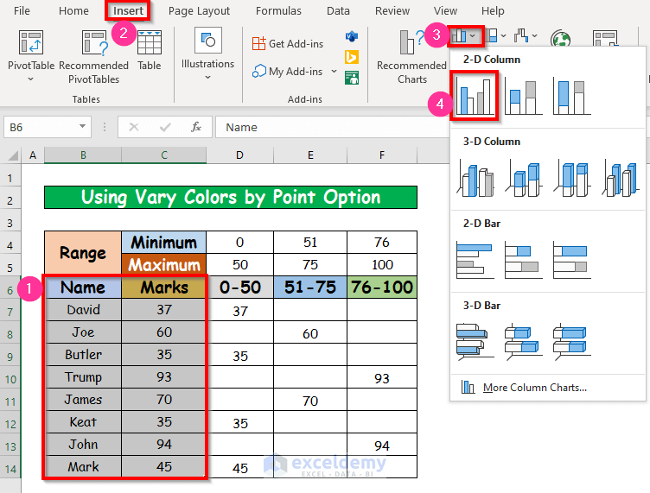Image resolution: width=650 pixels, height=493 pixels.
Task: Click the Select All corner triangle
Action: pyautogui.click(x=14, y=155)
